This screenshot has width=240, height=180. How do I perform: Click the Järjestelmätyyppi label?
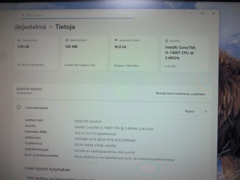pos(36,149)
